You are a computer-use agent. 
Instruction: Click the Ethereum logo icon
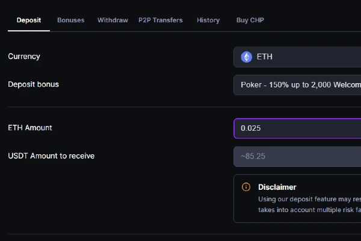click(x=247, y=57)
